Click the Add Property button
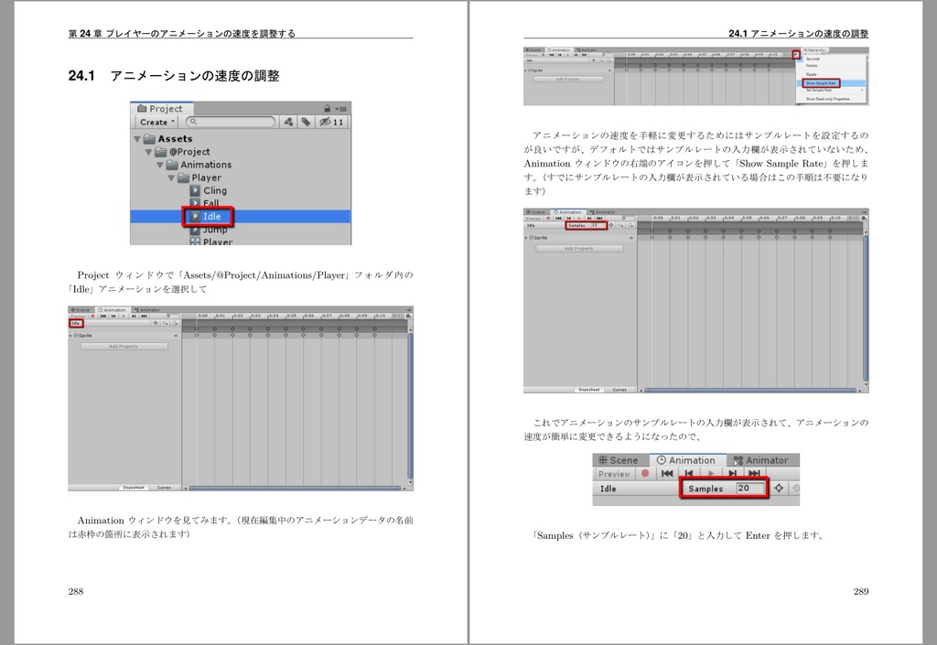 click(x=124, y=347)
